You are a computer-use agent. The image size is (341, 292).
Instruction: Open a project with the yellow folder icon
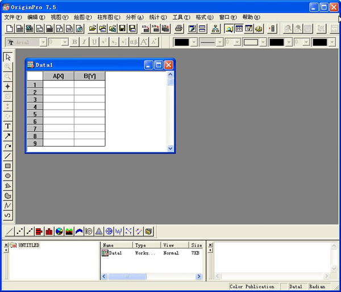point(93,28)
